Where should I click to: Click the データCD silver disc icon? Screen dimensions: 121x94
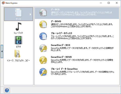pyautogui.click(x=43, y=12)
